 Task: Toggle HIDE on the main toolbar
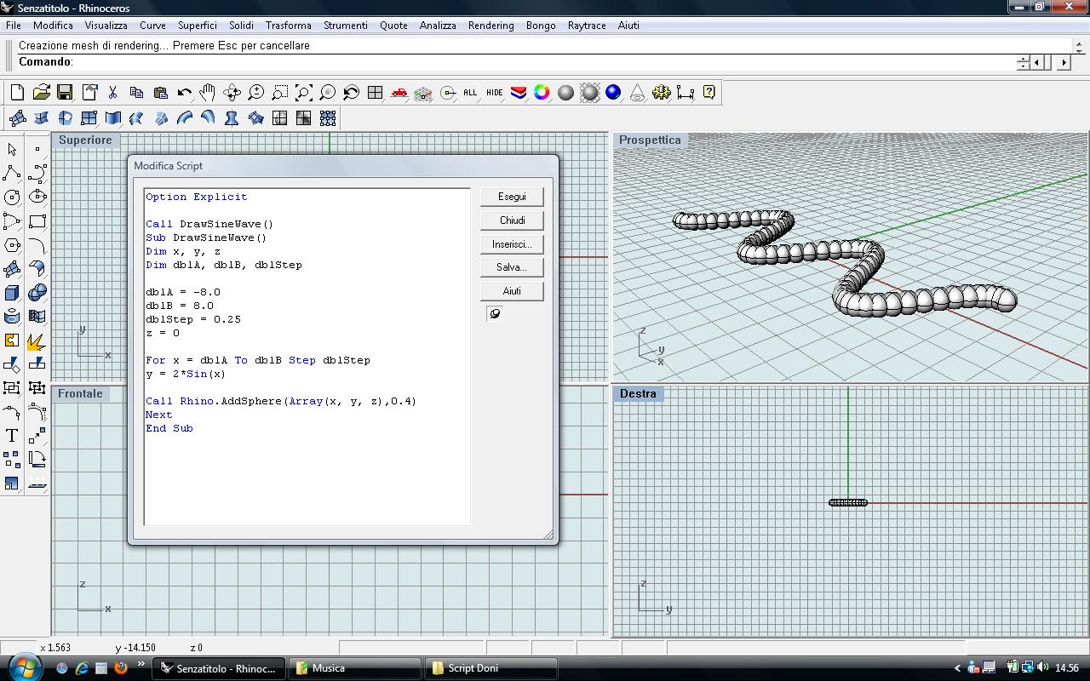tap(495, 92)
